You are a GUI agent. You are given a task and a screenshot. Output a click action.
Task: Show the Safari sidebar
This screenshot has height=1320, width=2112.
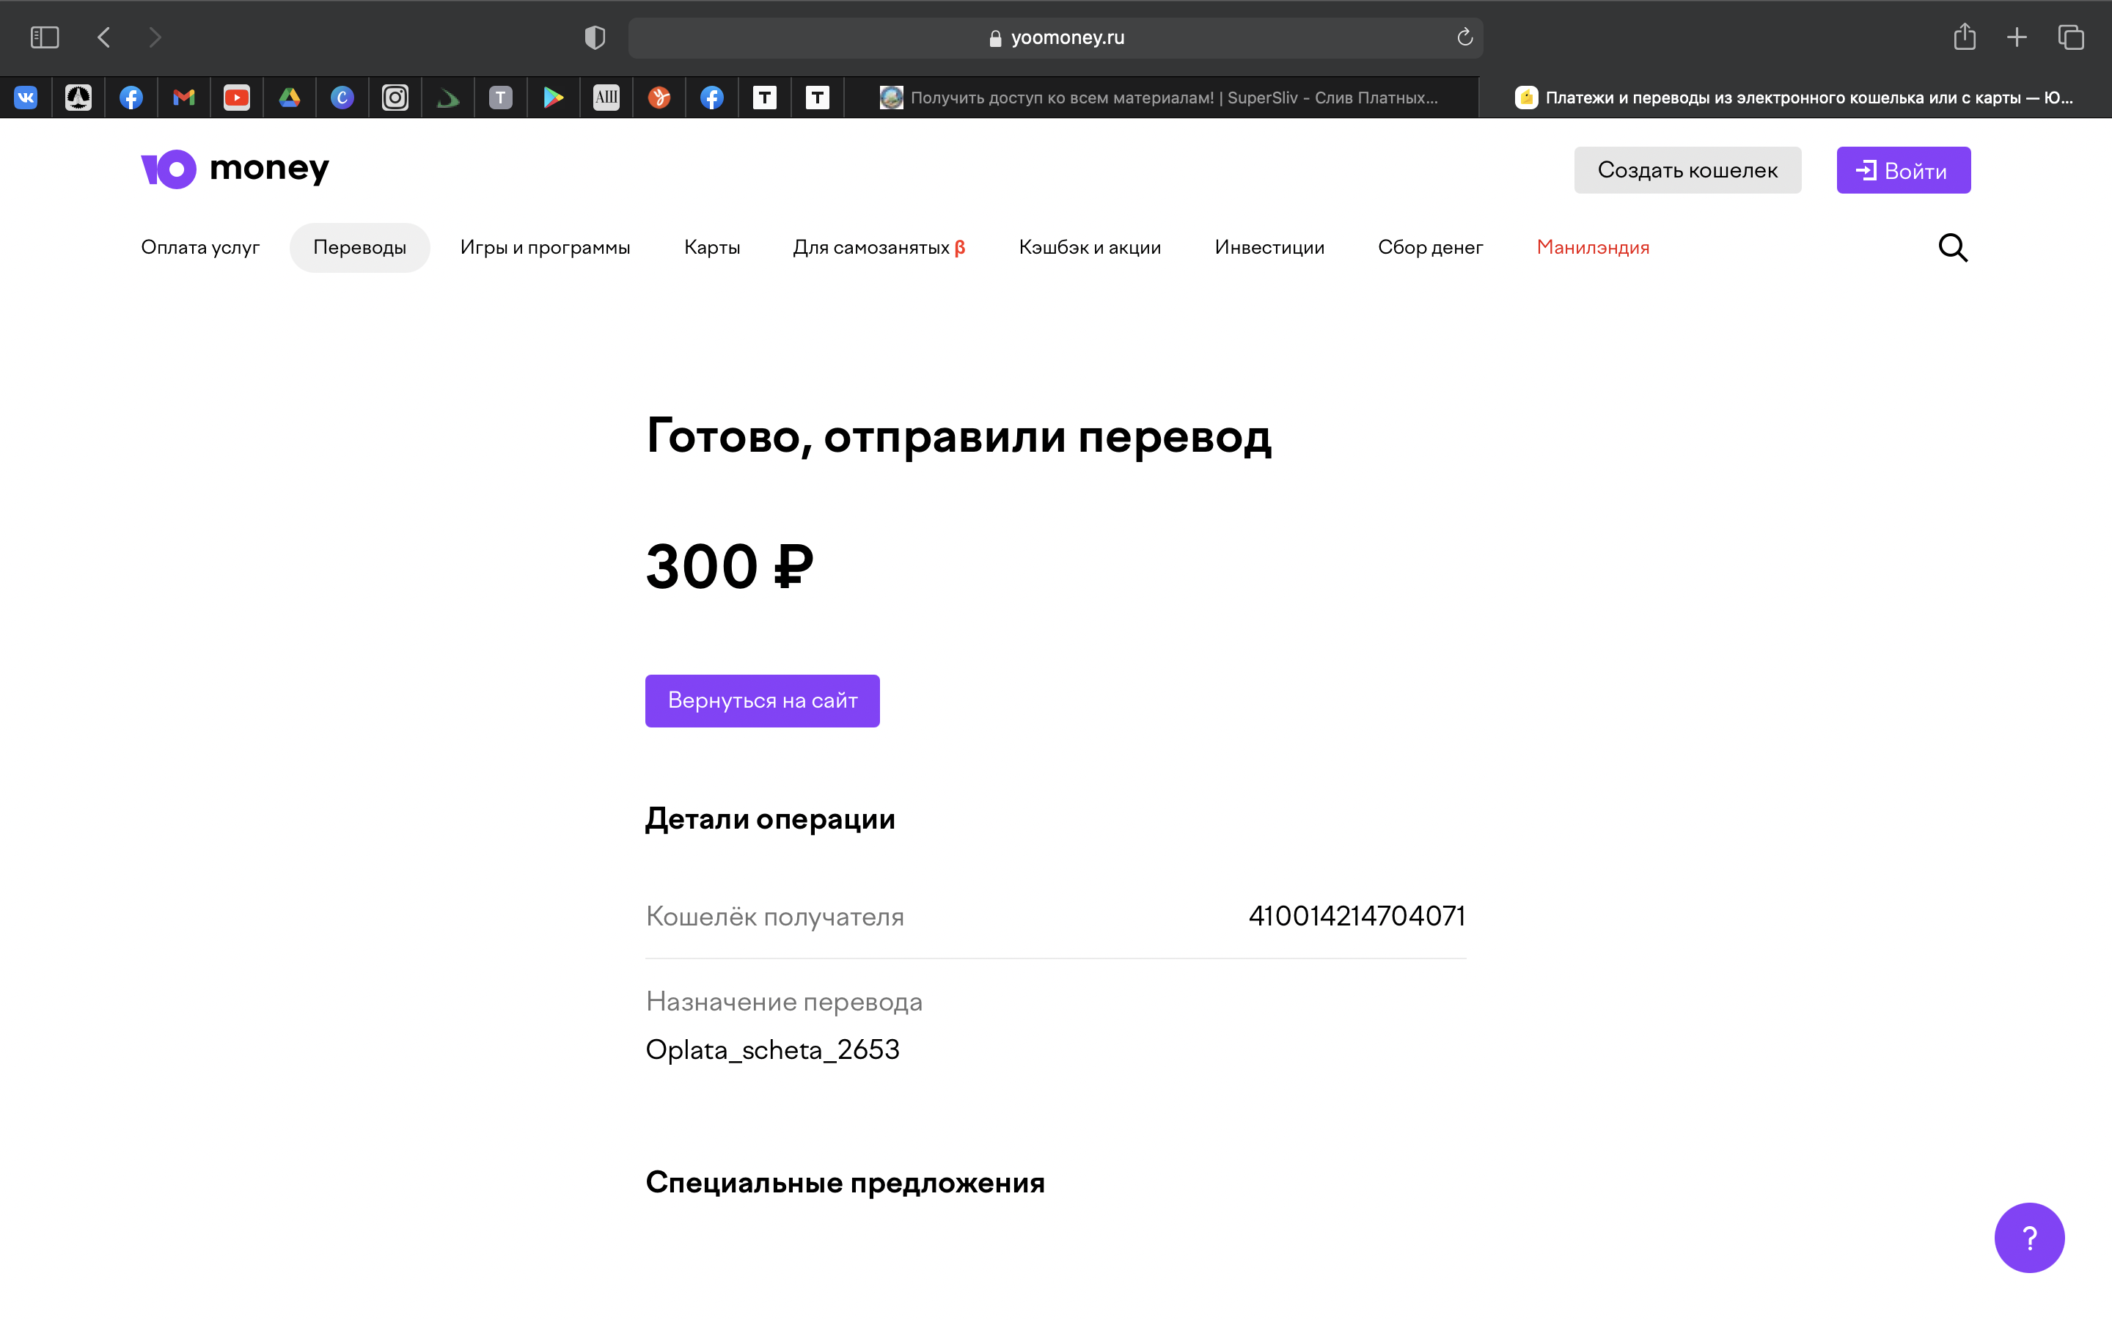(45, 37)
